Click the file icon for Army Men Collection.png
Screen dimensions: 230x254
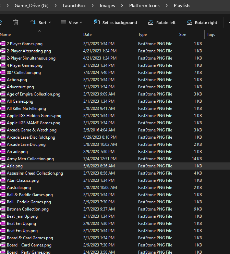(3, 159)
